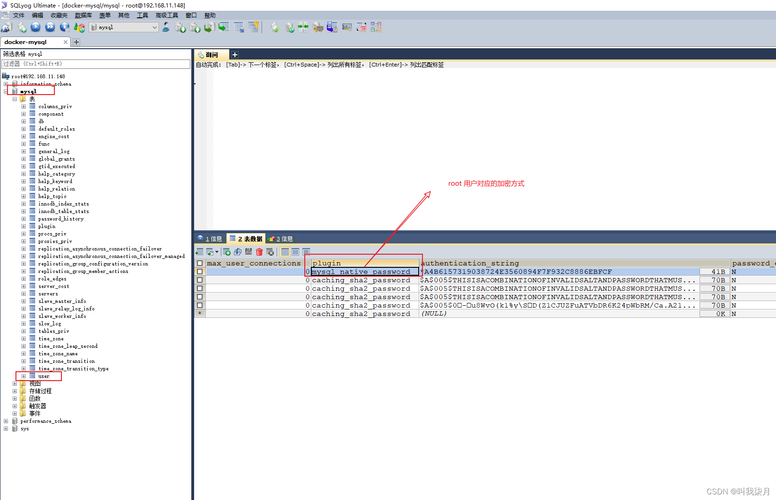Image resolution: width=776 pixels, height=500 pixels.
Task: Click the execute and edit result icon
Action: 65,27
